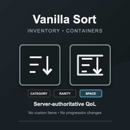The image size is (130, 130).
Task: Click the container frame outline in right tile
Action: [90, 65]
